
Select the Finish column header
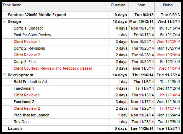click(168, 7)
